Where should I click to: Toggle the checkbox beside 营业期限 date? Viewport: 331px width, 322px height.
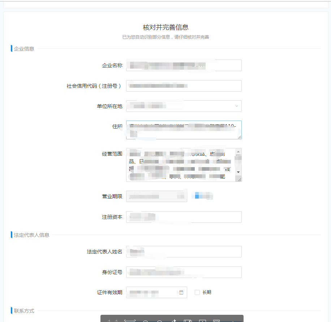197,196
